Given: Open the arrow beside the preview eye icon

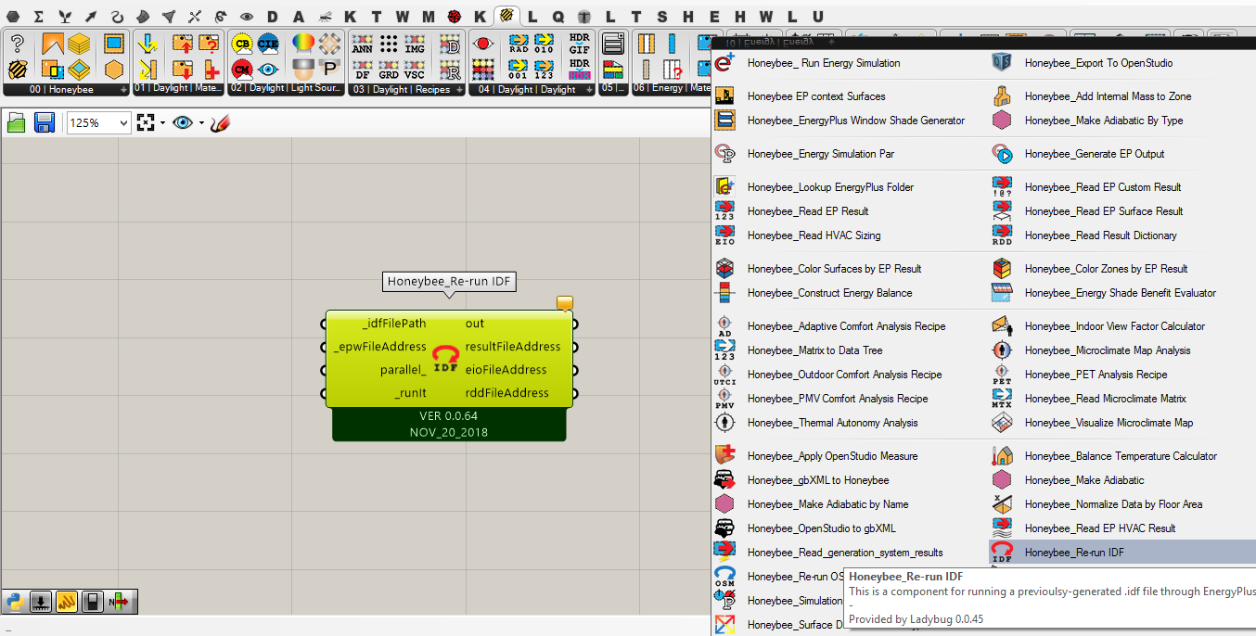Looking at the screenshot, I should [x=201, y=122].
